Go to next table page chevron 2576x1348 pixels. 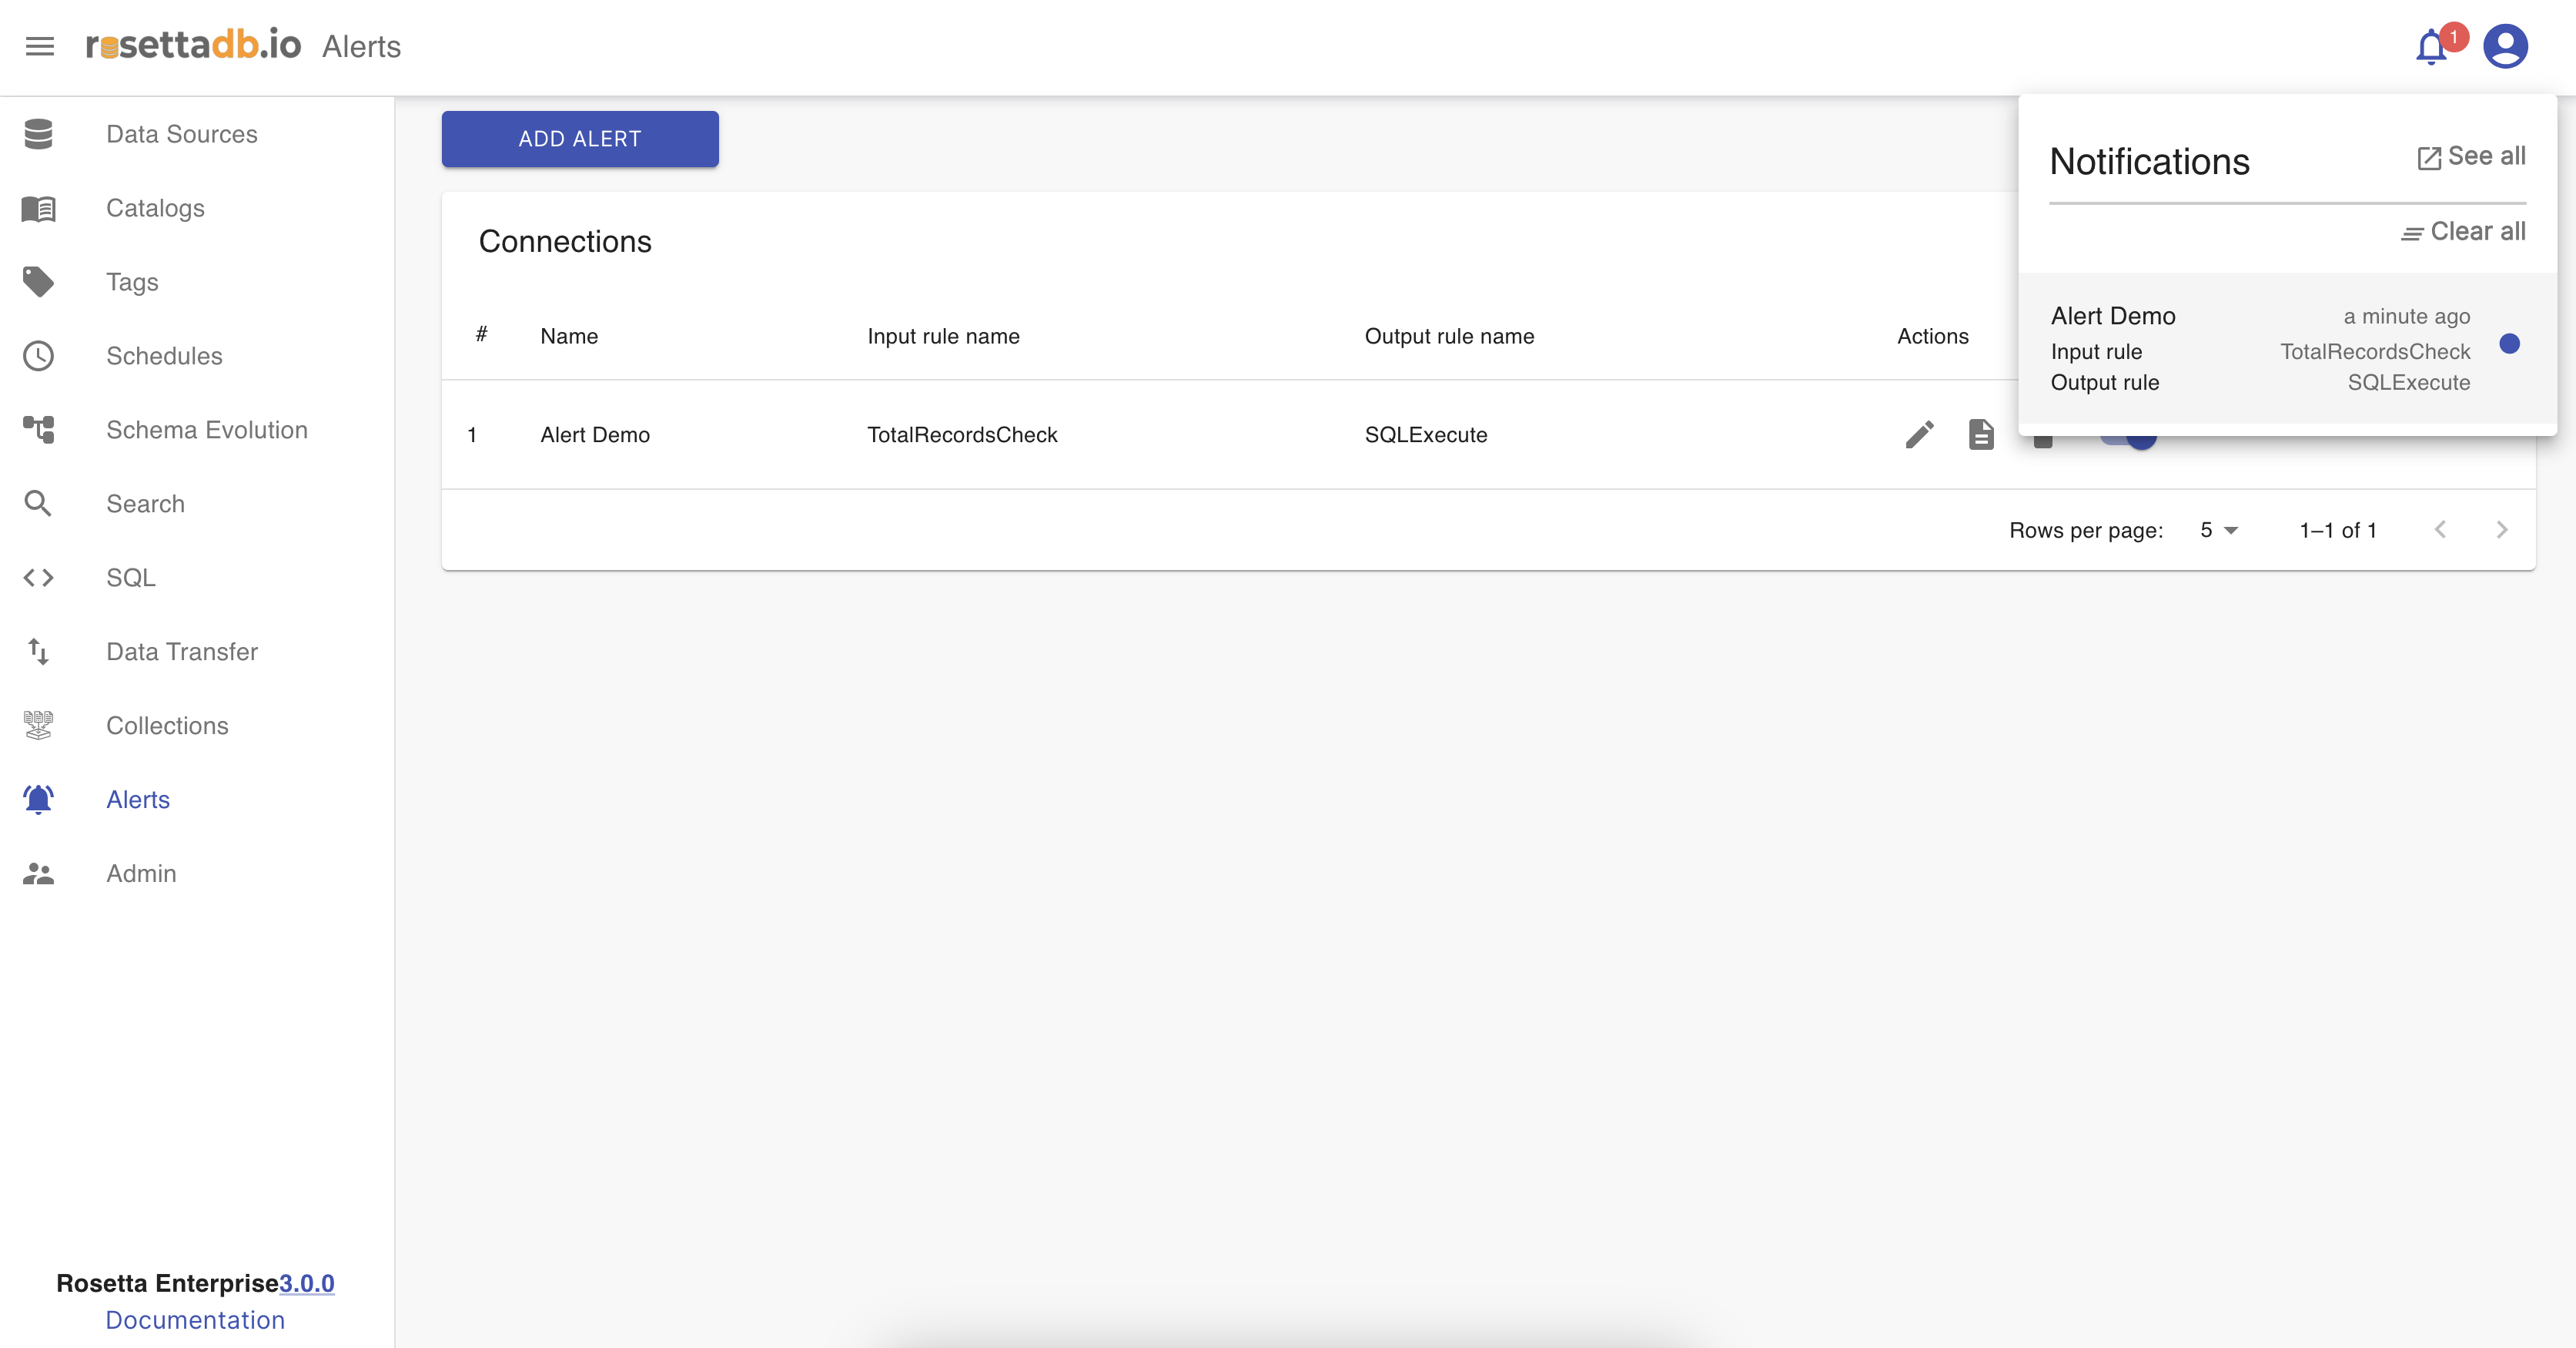[2501, 531]
